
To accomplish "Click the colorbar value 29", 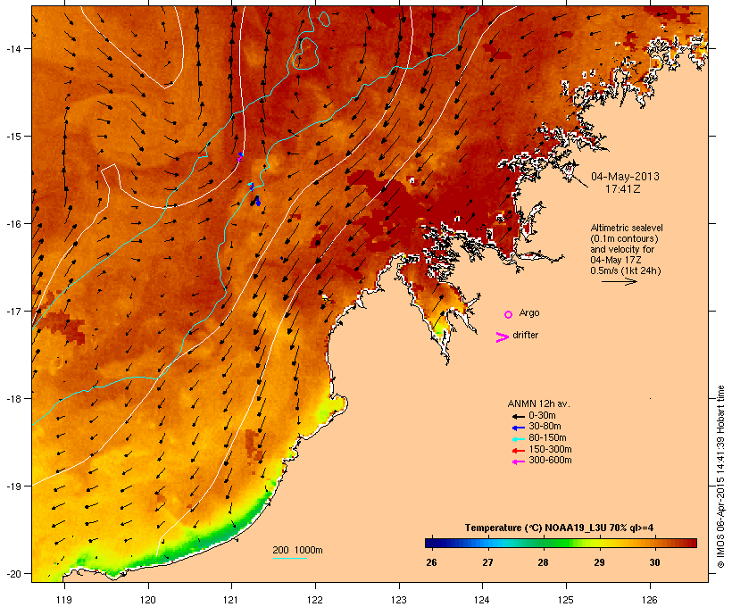I will coord(599,562).
